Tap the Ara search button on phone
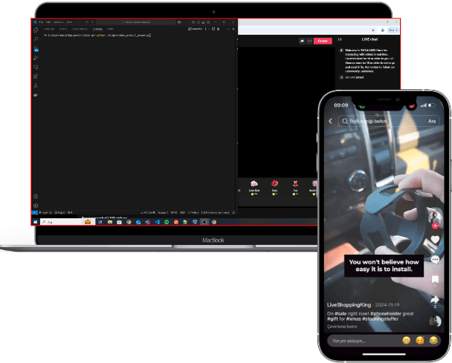Viewport: 452px width, 363px height. pos(432,121)
